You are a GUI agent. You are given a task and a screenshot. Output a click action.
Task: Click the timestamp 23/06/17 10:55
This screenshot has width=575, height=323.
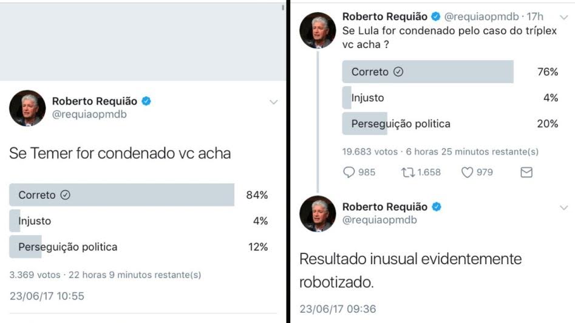[47, 296]
